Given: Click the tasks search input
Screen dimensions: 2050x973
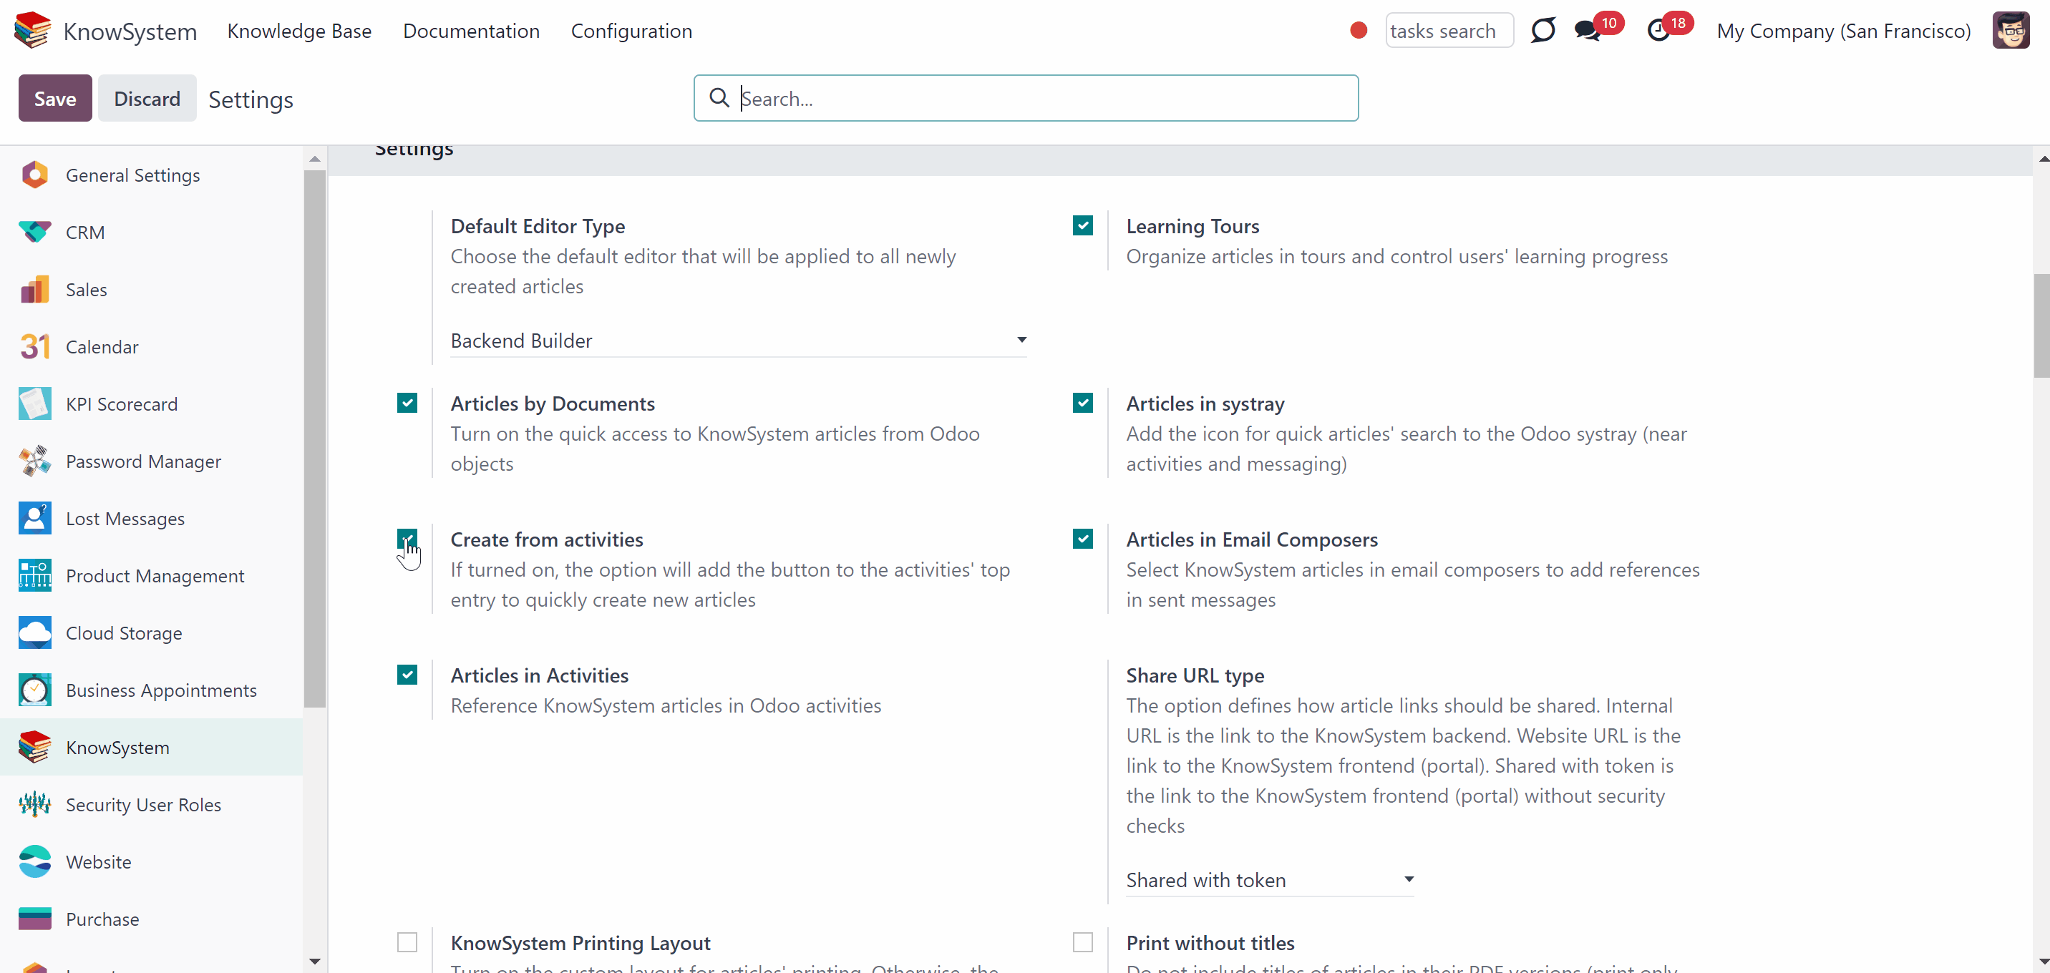Looking at the screenshot, I should click(1449, 31).
